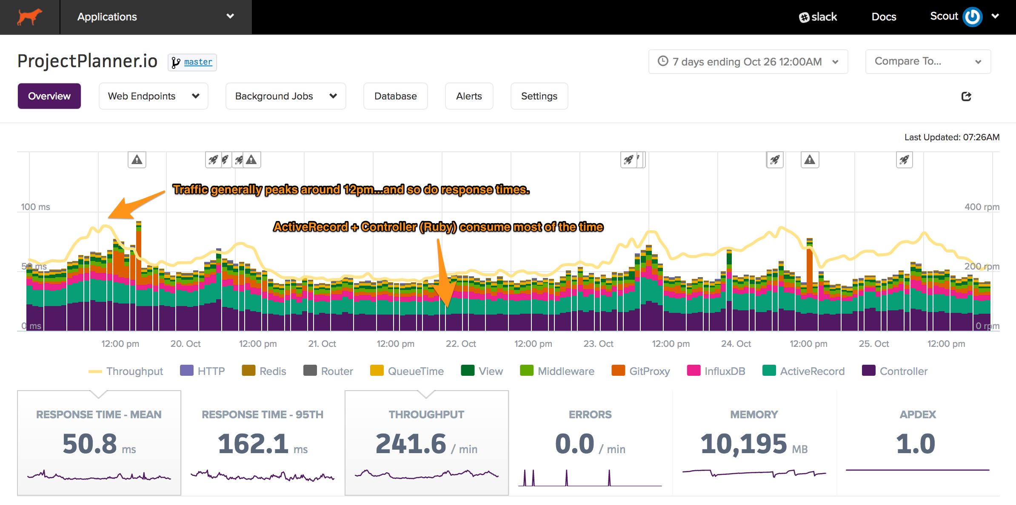1016x505 pixels.
Task: Click the git branch icon beside master
Action: 176,62
